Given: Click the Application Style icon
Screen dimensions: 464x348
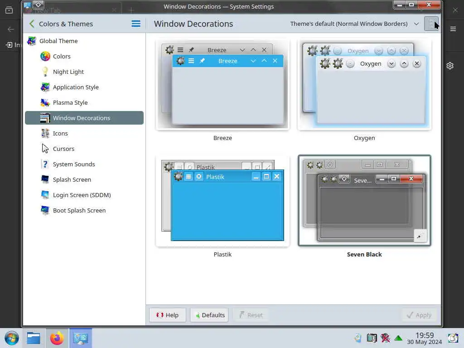Looking at the screenshot, I should point(45,87).
